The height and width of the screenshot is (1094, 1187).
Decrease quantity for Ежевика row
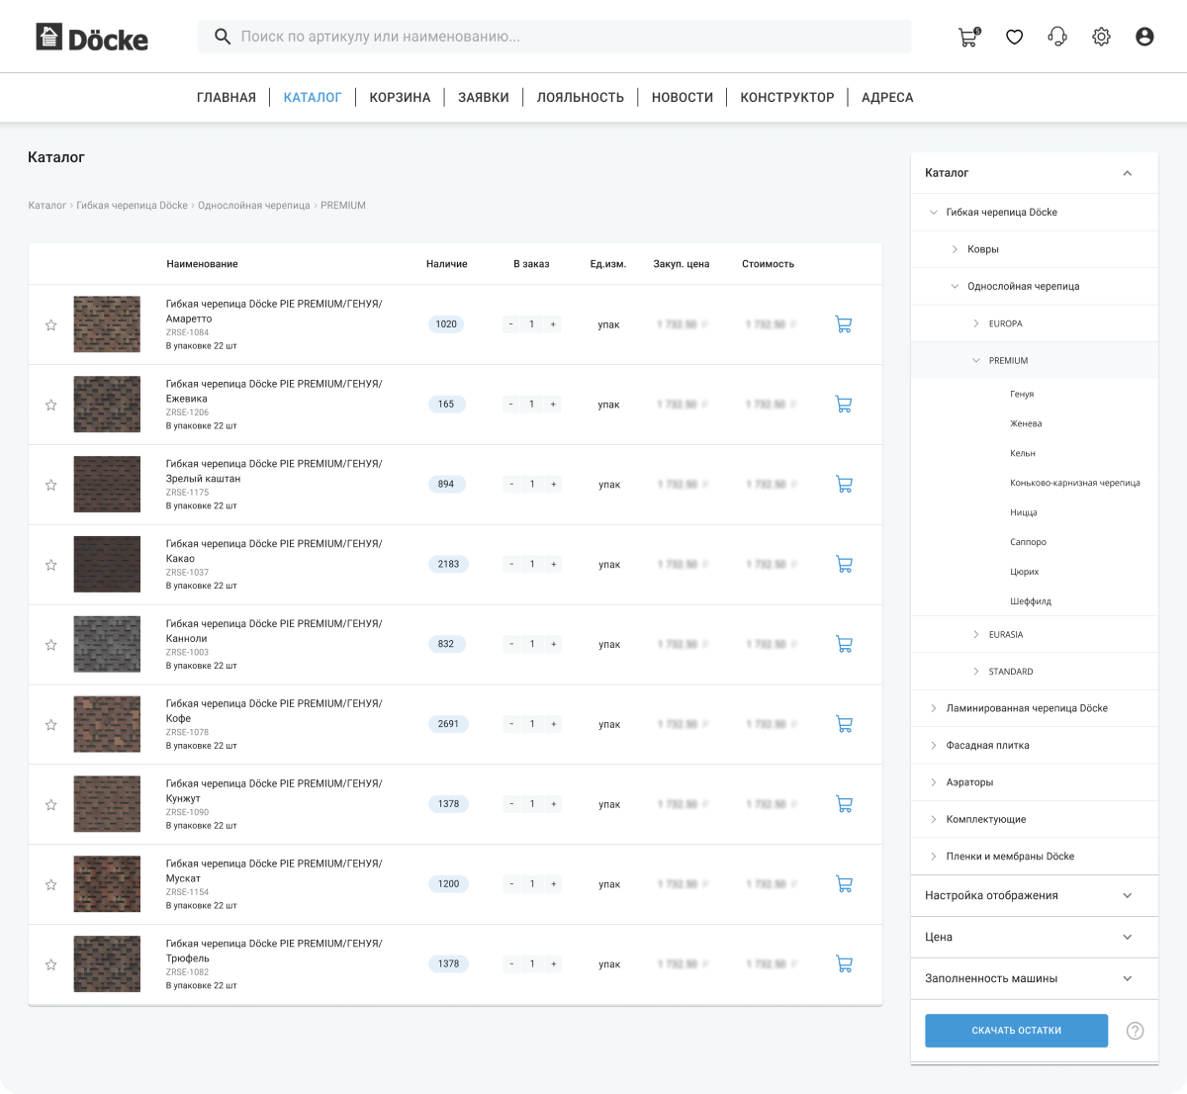tap(510, 405)
